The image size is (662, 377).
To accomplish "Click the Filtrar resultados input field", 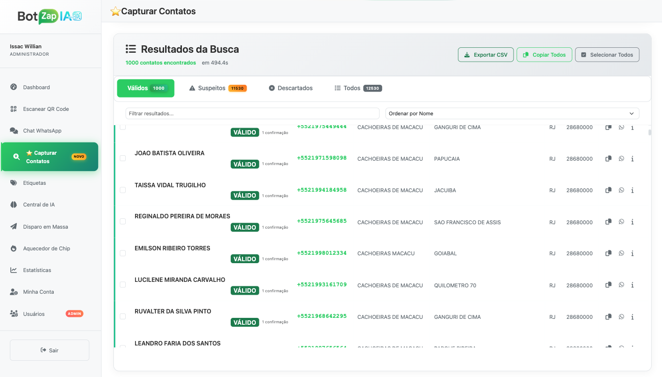I will tap(252, 113).
